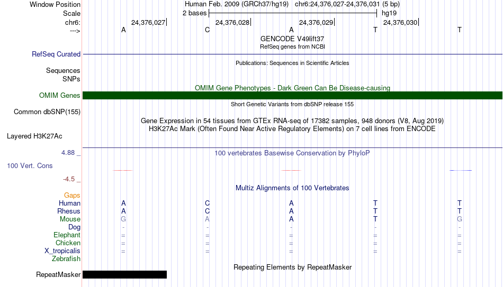Click the Mouse row base G in first column
The height and width of the screenshot is (287, 503).
coord(123,219)
